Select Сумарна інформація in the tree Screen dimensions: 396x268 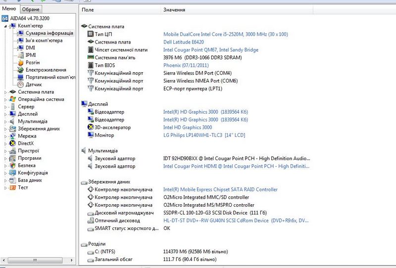49,33
